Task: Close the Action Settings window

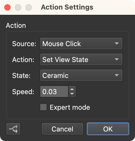Action: click(x=7, y=7)
